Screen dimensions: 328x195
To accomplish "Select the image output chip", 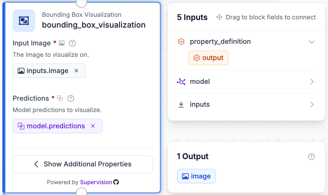I will [196, 176].
